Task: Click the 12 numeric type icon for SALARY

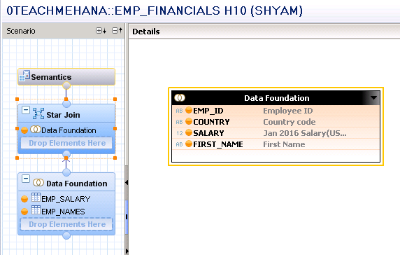Action: tap(179, 133)
